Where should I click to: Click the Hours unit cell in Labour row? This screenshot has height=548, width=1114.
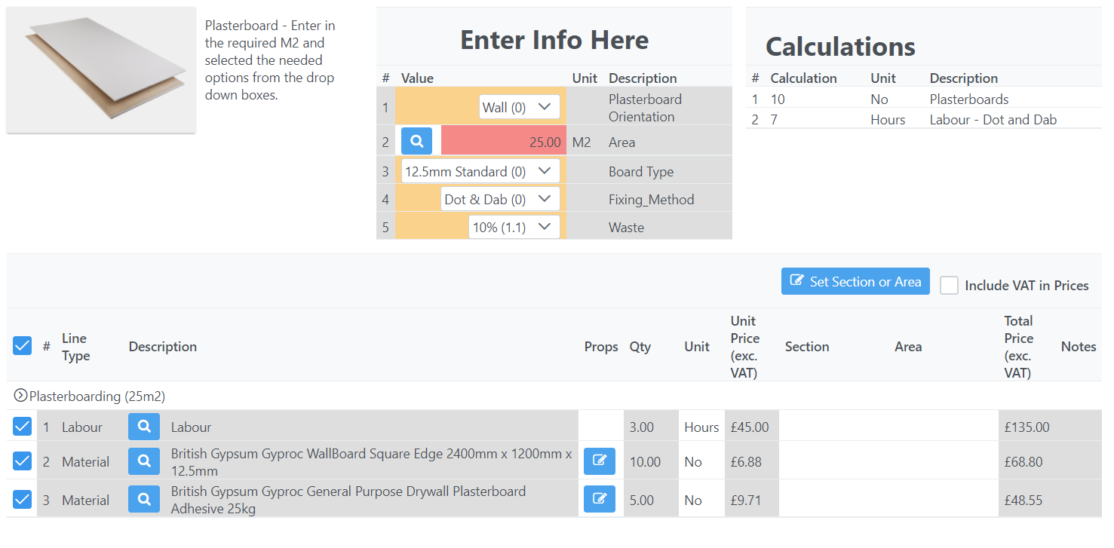pos(701,427)
